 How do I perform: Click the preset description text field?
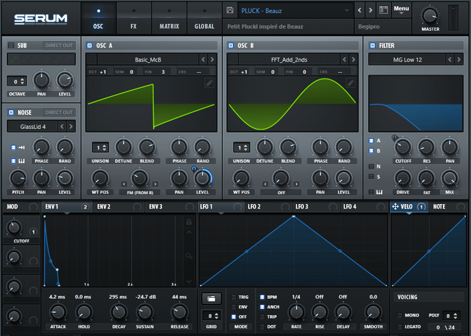click(x=288, y=26)
